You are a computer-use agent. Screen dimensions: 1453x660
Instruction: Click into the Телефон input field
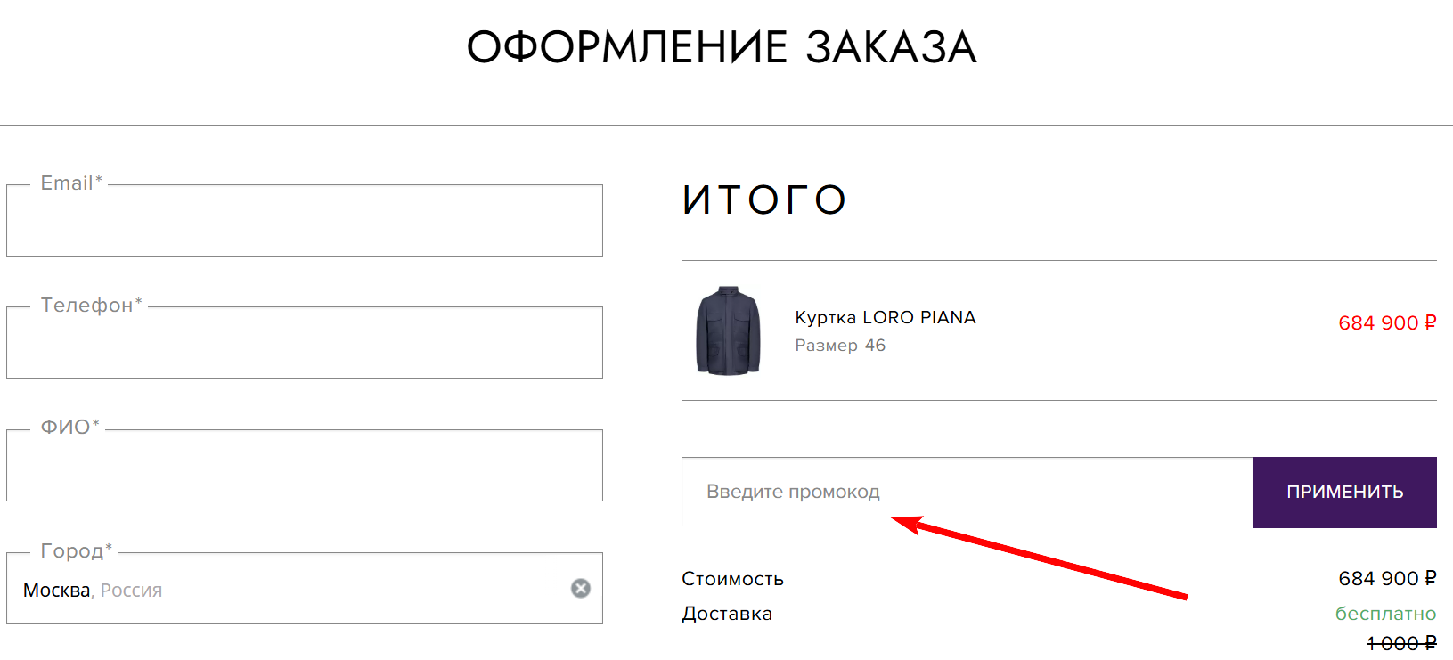(304, 345)
